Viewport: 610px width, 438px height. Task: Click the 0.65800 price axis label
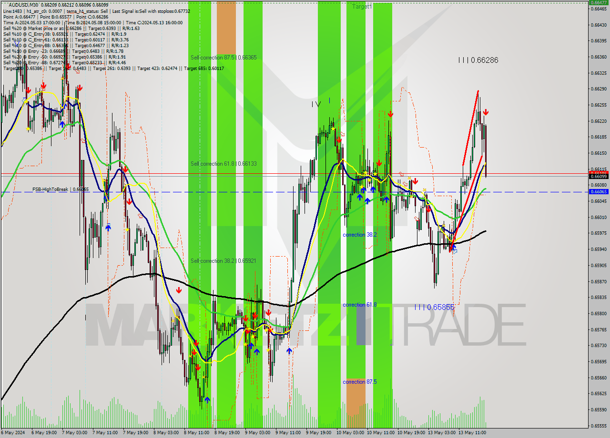pyautogui.click(x=599, y=313)
